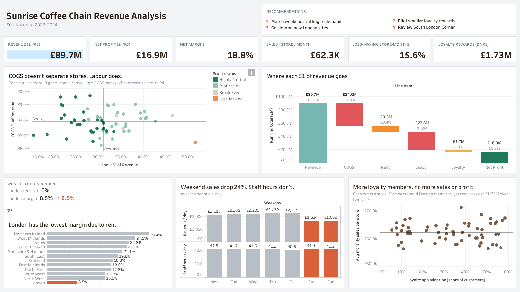Select the Loyalty Rewards £1.73M card

tap(475, 49)
